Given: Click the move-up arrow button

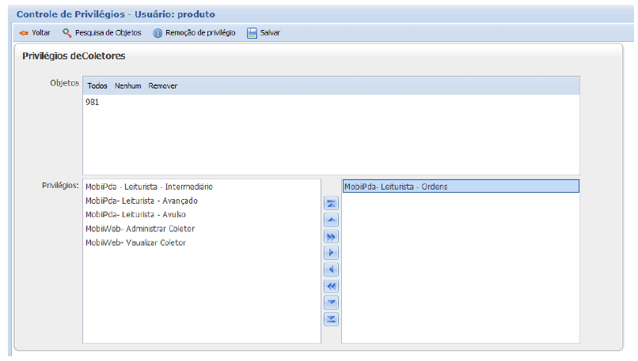Looking at the screenshot, I should coord(332,220).
